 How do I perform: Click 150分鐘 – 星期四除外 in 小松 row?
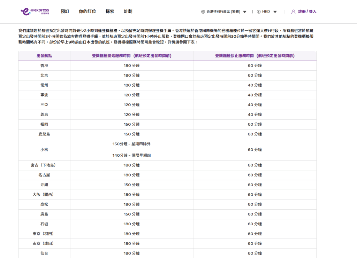click(x=131, y=144)
